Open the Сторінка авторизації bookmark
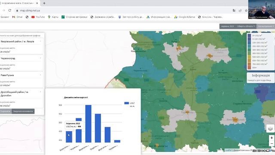This screenshot has width=275, height=155. [x=74, y=17]
